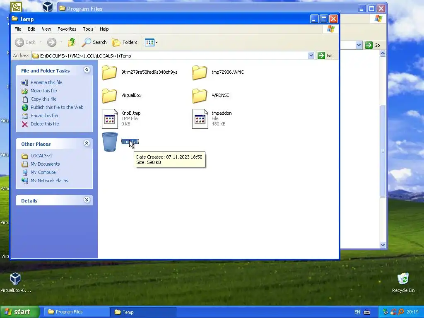The height and width of the screenshot is (318, 424).
Task: Click the Uninstall file name label
Action: (x=130, y=142)
